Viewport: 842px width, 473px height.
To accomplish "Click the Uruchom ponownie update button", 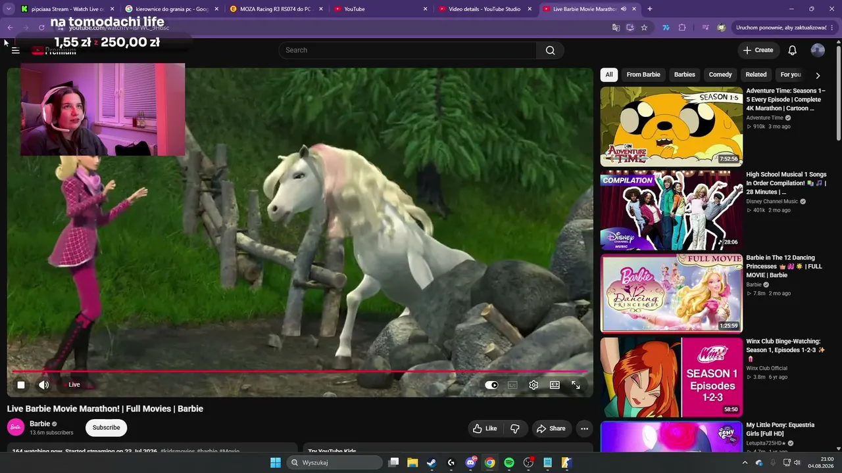I will (x=781, y=28).
